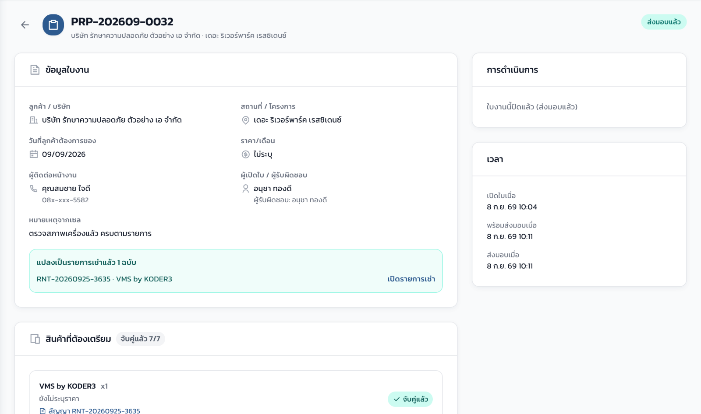Screen dimensions: 701x414
Task: Click the checkmark icon in จับคู่แล้ว badge
Action: (397, 399)
